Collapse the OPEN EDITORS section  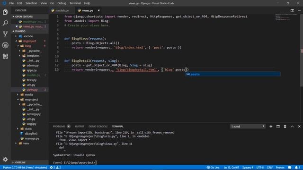tap(24, 17)
